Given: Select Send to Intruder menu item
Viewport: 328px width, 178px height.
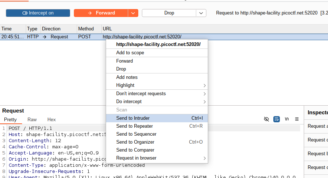Looking at the screenshot, I should click(x=133, y=118).
